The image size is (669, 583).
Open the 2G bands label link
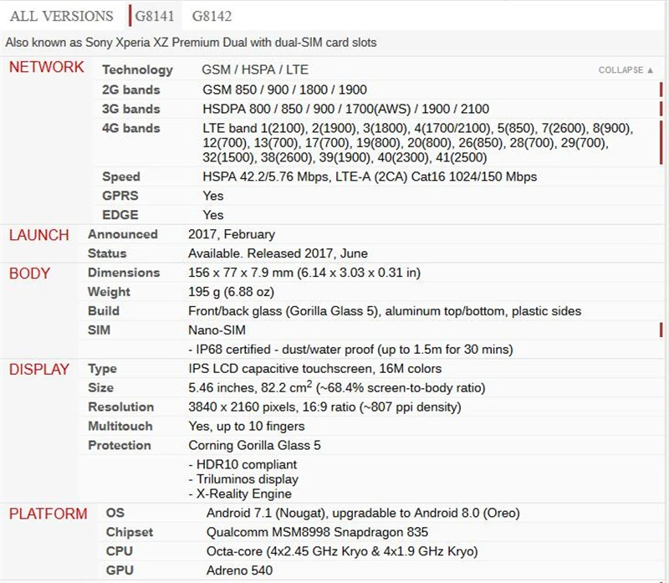pos(131,89)
